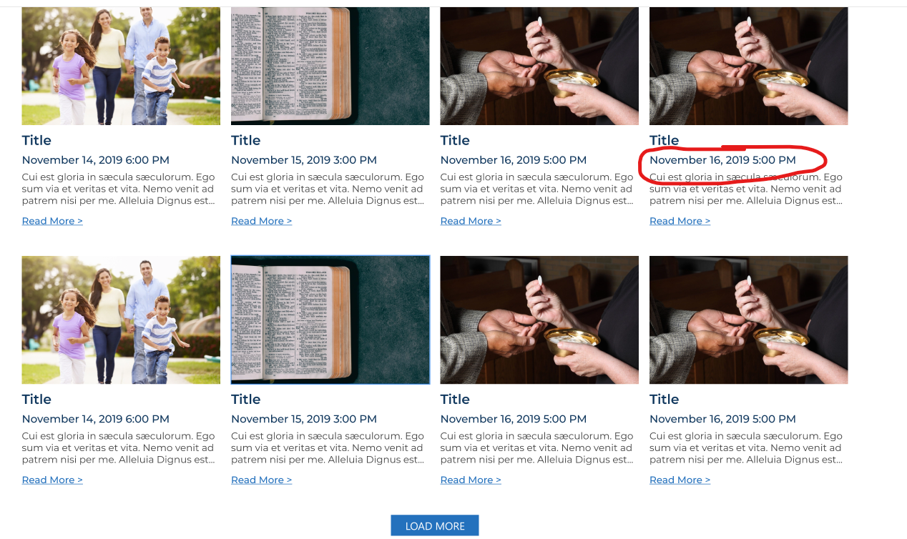Click Read More under top-row November 14 card
The image size is (907, 539).
[52, 221]
